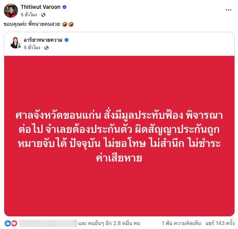View the แชร์ 143 ครั้ง shares list

click(220, 223)
